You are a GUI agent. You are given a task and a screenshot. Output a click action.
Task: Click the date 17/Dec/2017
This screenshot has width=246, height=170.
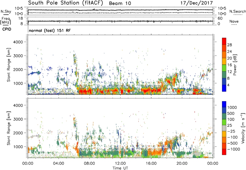pyautogui.click(x=196, y=3)
